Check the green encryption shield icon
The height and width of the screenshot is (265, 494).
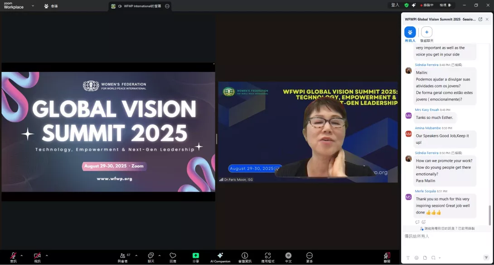coord(407,5)
